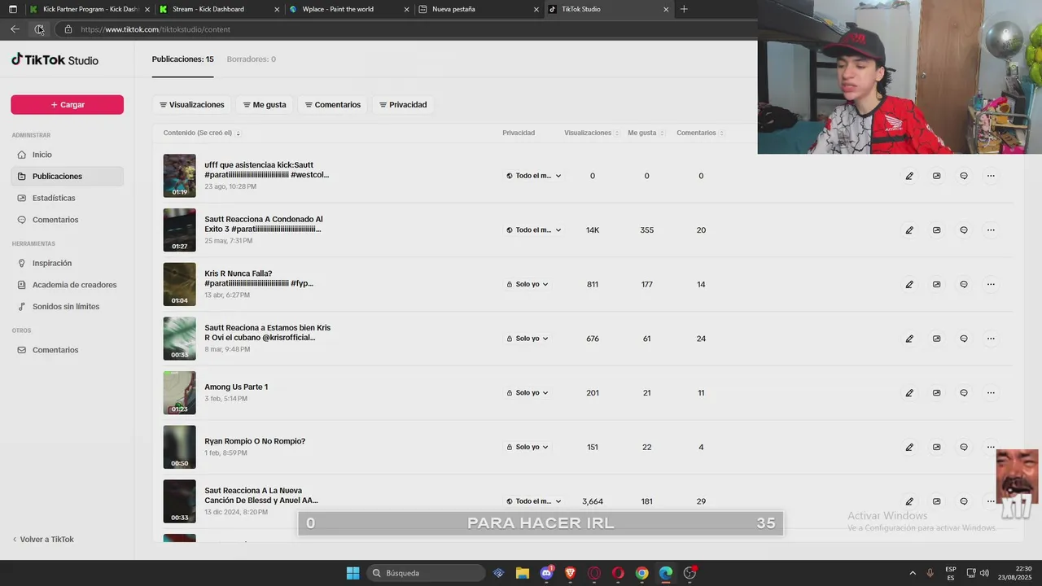Open more options for 'Kris R Nunca Falla?'
1042x586 pixels.
(991, 284)
